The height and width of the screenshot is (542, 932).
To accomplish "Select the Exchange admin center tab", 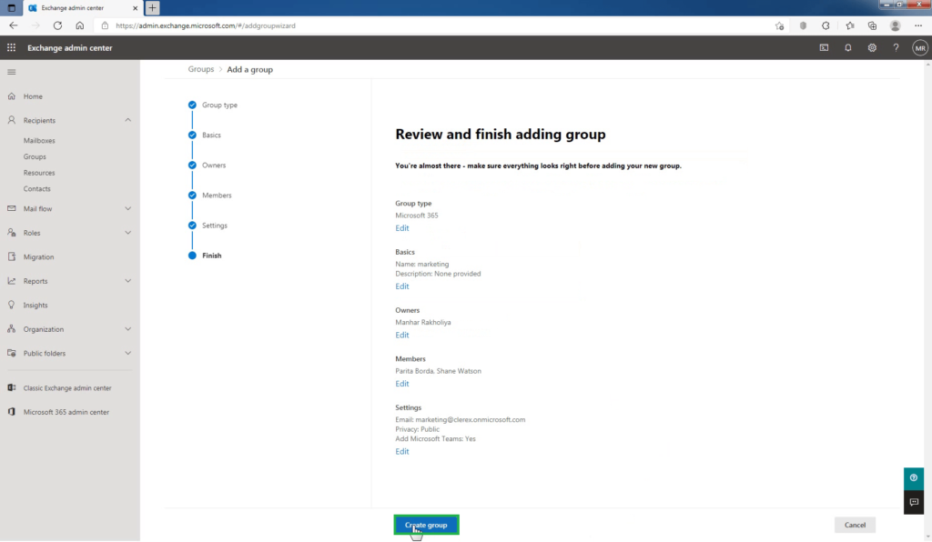I will 81,8.
